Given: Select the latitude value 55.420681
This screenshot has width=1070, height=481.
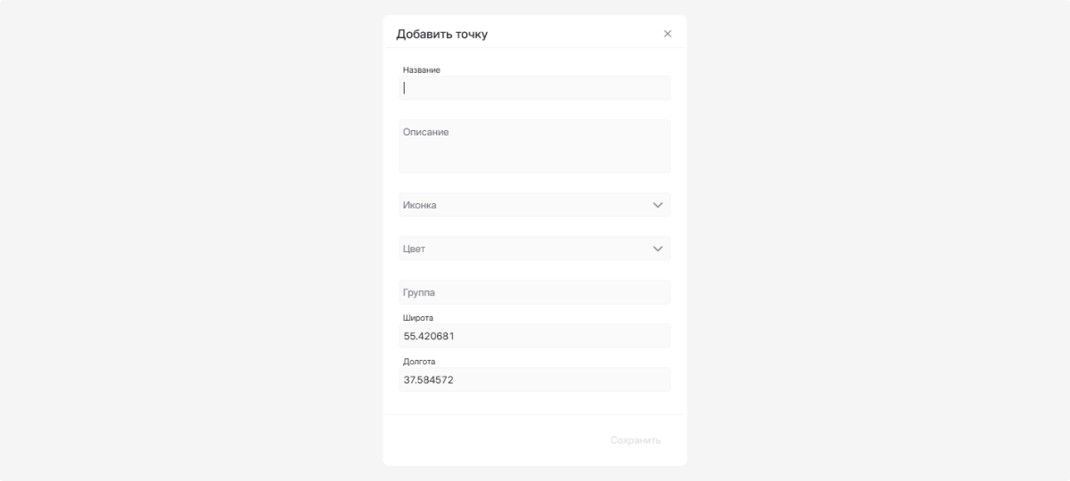Looking at the screenshot, I should coord(430,336).
